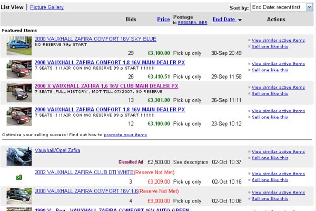The height and width of the screenshot is (211, 316).
Task: Click end date 26-Sep 11:11
Action: tap(226, 100)
